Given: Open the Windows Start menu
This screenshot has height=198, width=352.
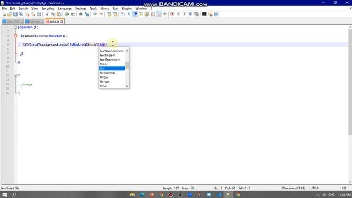Looking at the screenshot, I should pos(4,195).
